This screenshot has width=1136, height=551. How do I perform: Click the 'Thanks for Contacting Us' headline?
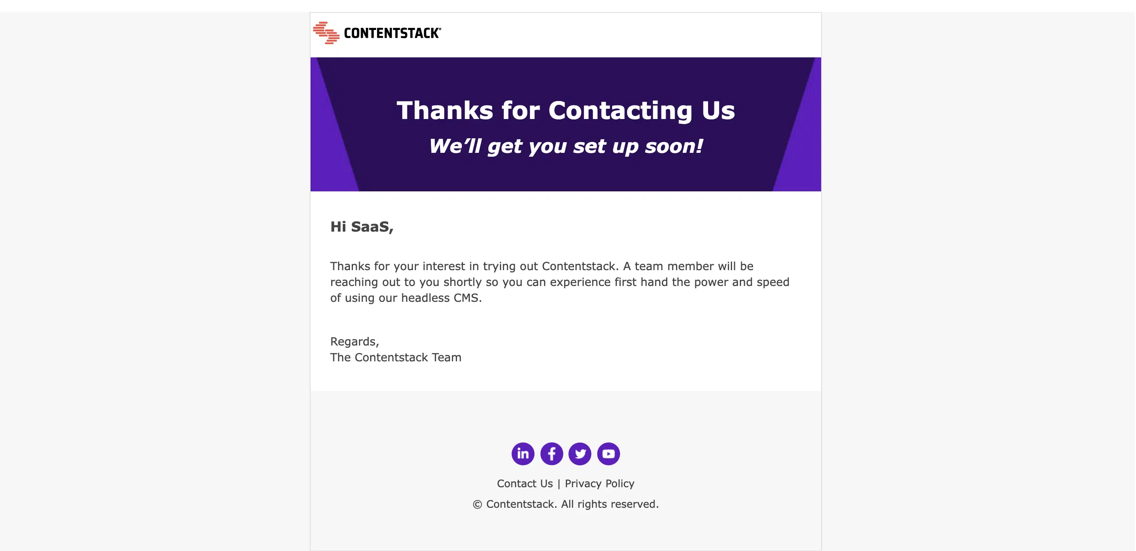pyautogui.click(x=566, y=110)
